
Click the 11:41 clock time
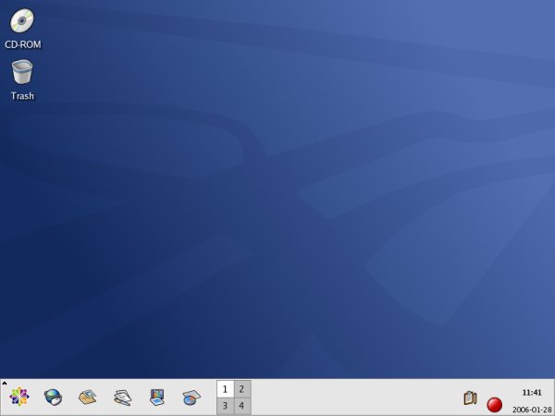[x=532, y=392]
